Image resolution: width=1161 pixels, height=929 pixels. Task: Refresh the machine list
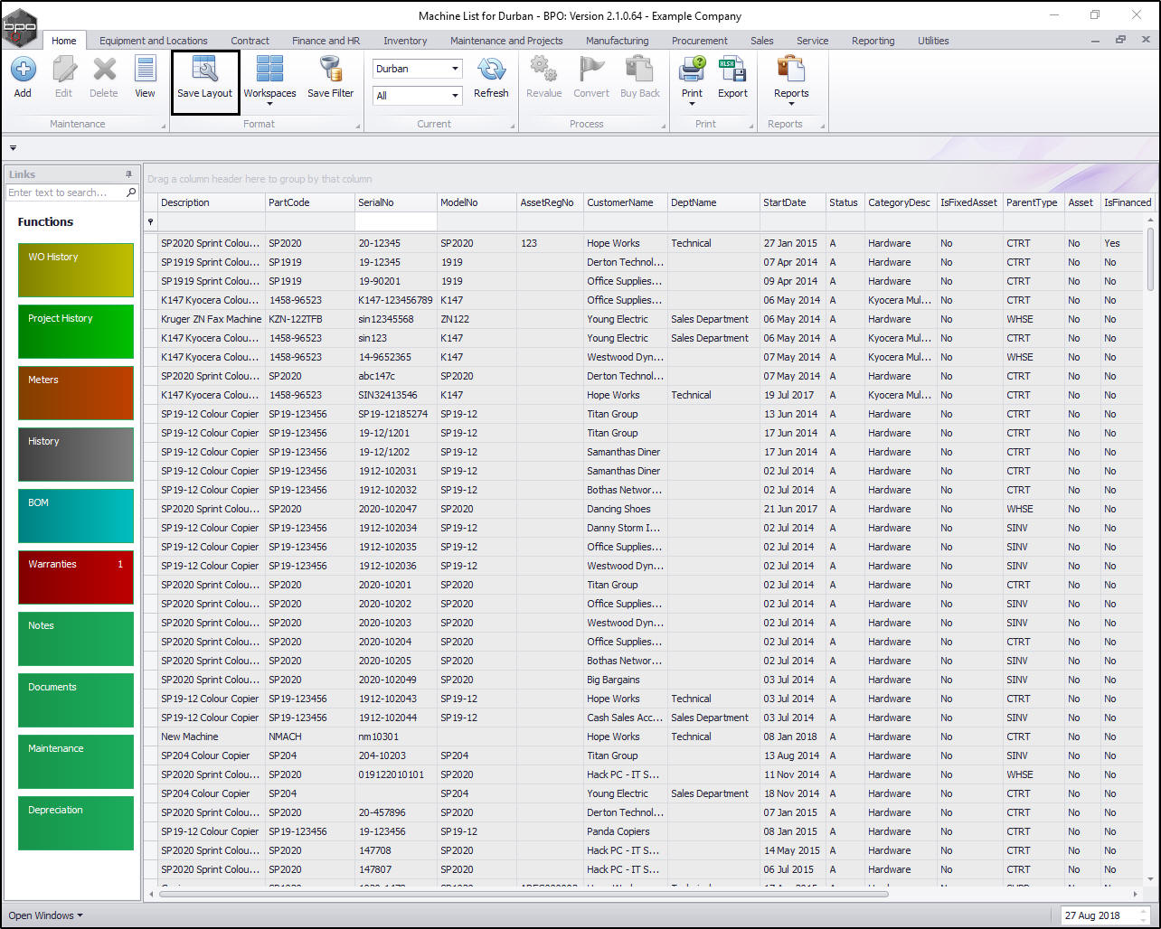[491, 69]
